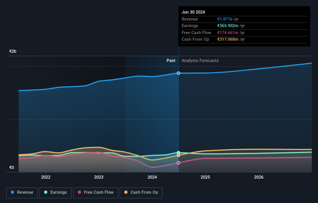Toggle the Earnings legend button

[x=55, y=193]
